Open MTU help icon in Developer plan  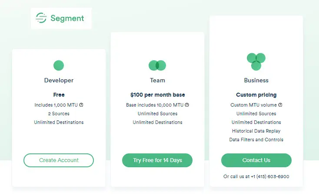(81, 105)
